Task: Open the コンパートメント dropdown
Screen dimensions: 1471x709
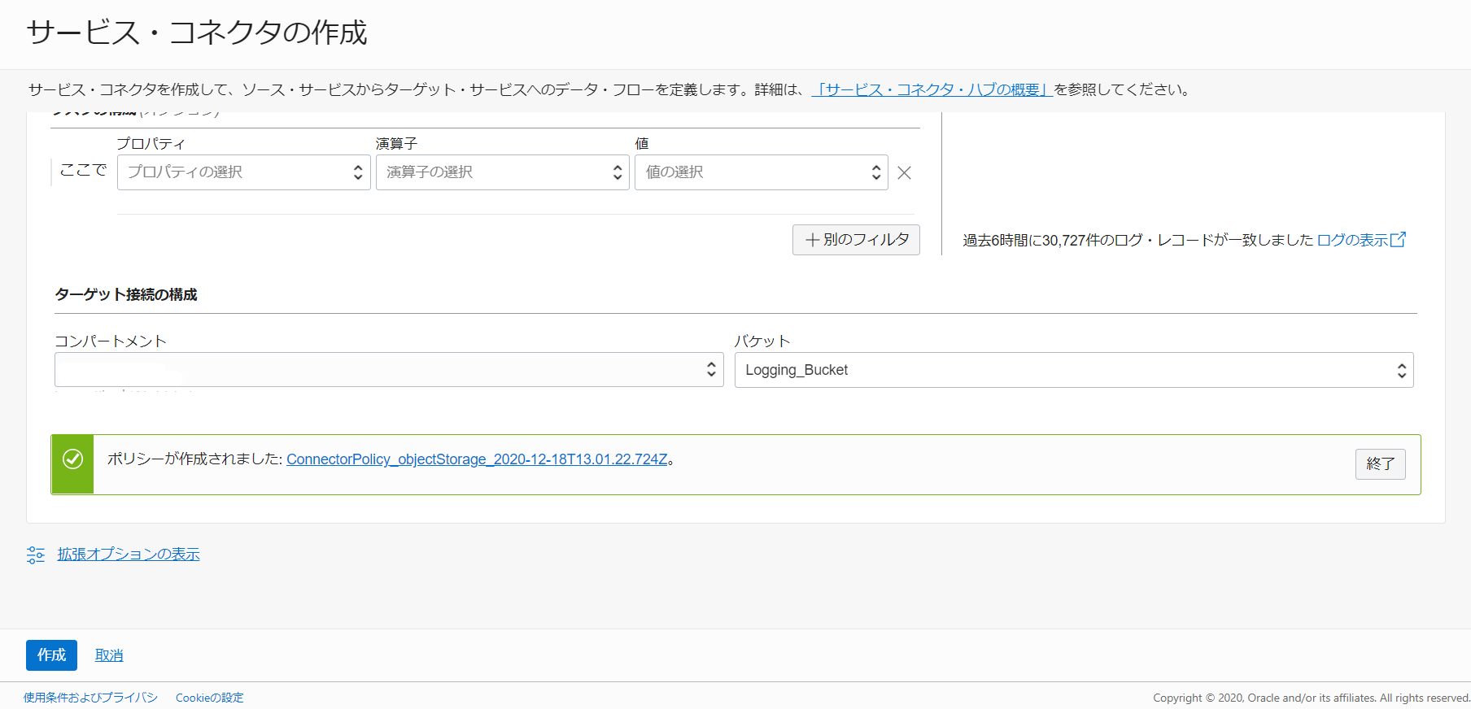Action: pyautogui.click(x=389, y=369)
